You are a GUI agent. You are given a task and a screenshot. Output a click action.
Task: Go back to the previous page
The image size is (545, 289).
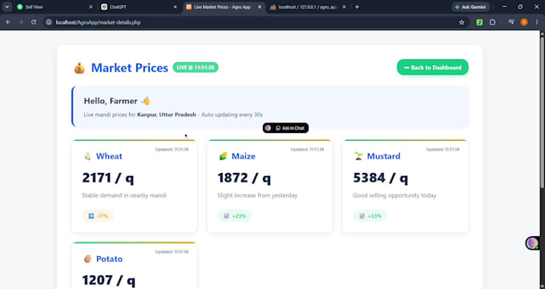click(8, 22)
